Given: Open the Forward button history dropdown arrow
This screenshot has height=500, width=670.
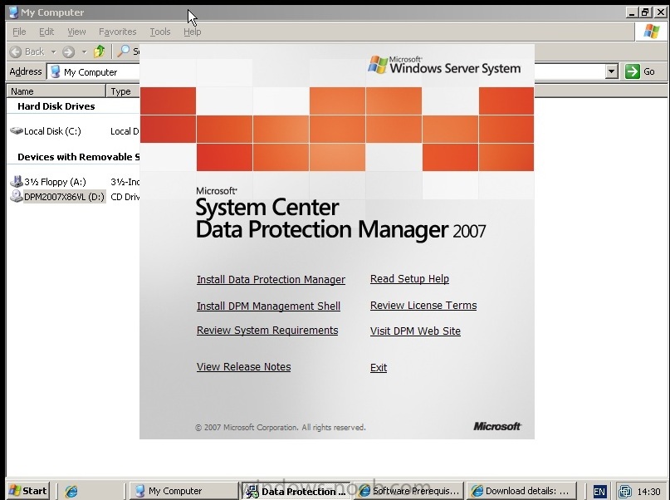Looking at the screenshot, I should coord(84,51).
